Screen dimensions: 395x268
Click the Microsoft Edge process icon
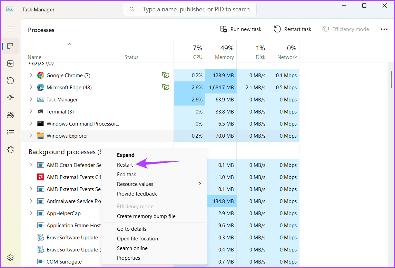pos(41,87)
